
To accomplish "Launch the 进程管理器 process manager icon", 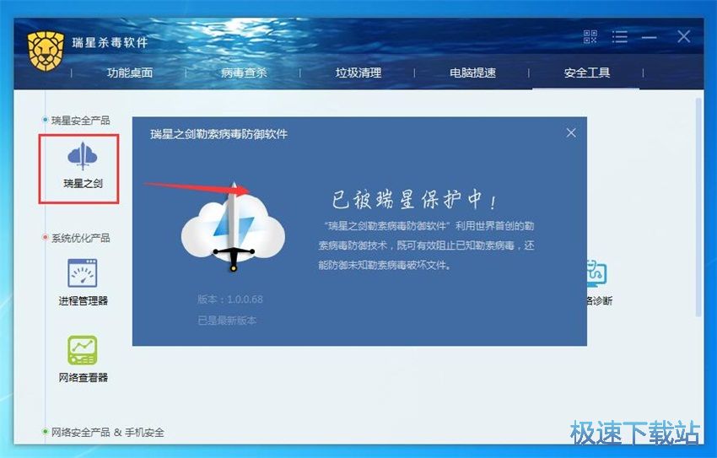I will coord(83,273).
